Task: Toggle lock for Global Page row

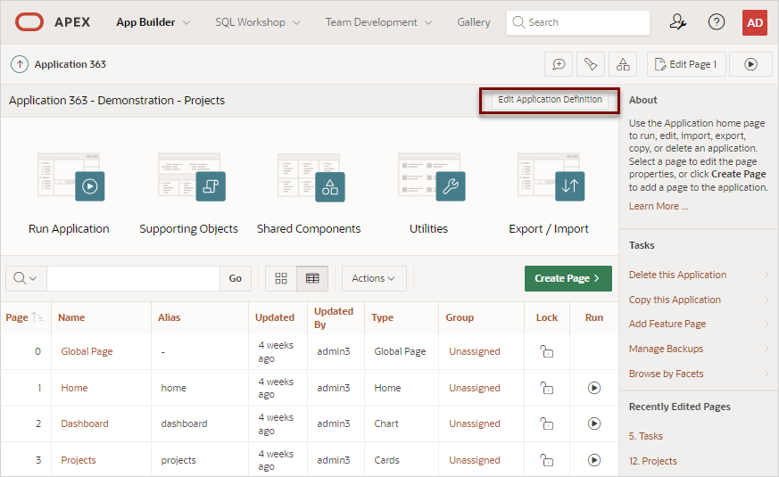Action: [x=546, y=351]
